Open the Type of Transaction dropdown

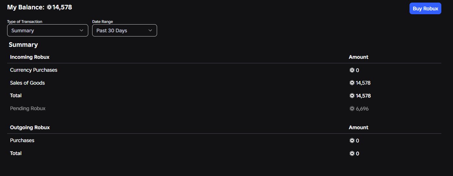(48, 30)
